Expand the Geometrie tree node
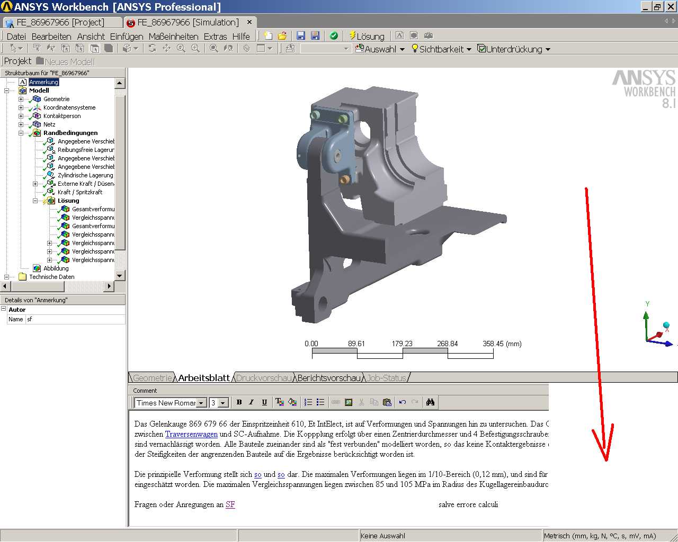 (x=21, y=99)
